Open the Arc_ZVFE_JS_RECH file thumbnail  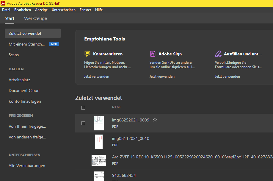click(99, 160)
